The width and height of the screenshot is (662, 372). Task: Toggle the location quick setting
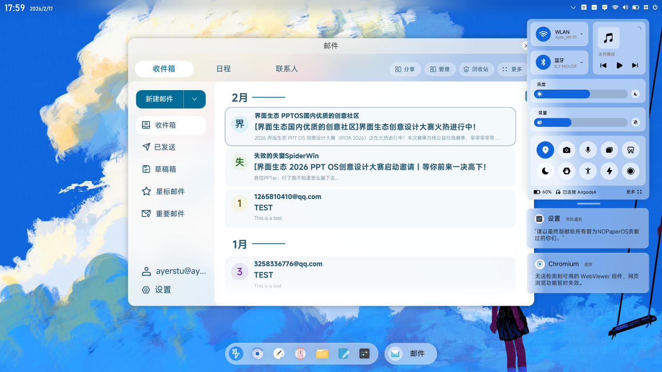tap(545, 150)
